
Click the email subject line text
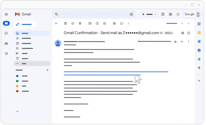tap(111, 33)
